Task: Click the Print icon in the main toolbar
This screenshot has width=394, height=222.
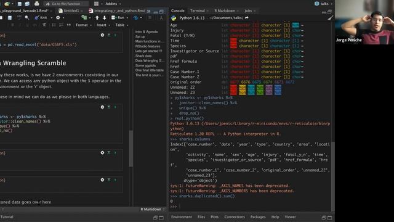Action: [x=37, y=4]
